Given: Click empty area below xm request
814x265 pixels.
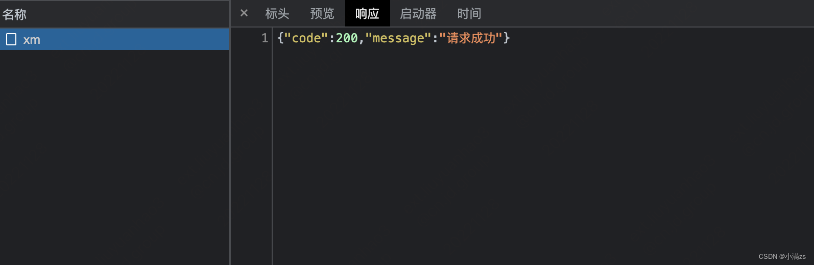Looking at the screenshot, I should pos(114,157).
